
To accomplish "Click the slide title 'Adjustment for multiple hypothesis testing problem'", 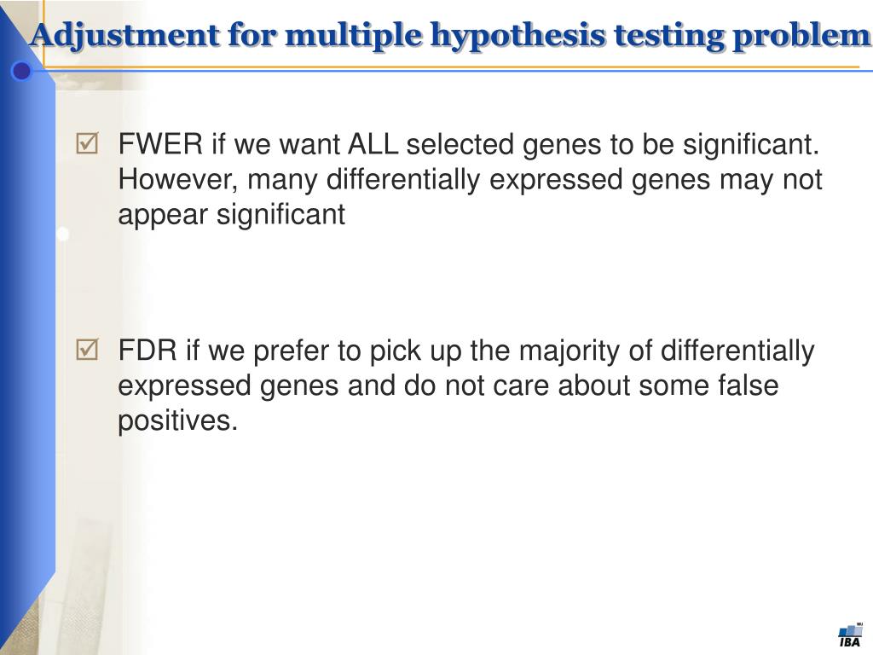I will (x=450, y=36).
